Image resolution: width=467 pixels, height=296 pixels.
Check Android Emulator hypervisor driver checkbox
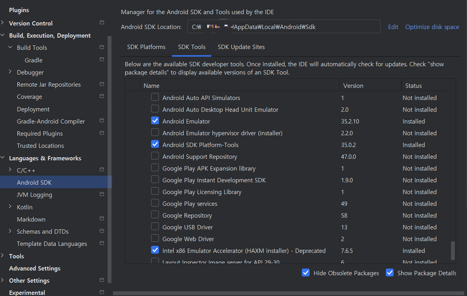point(155,133)
